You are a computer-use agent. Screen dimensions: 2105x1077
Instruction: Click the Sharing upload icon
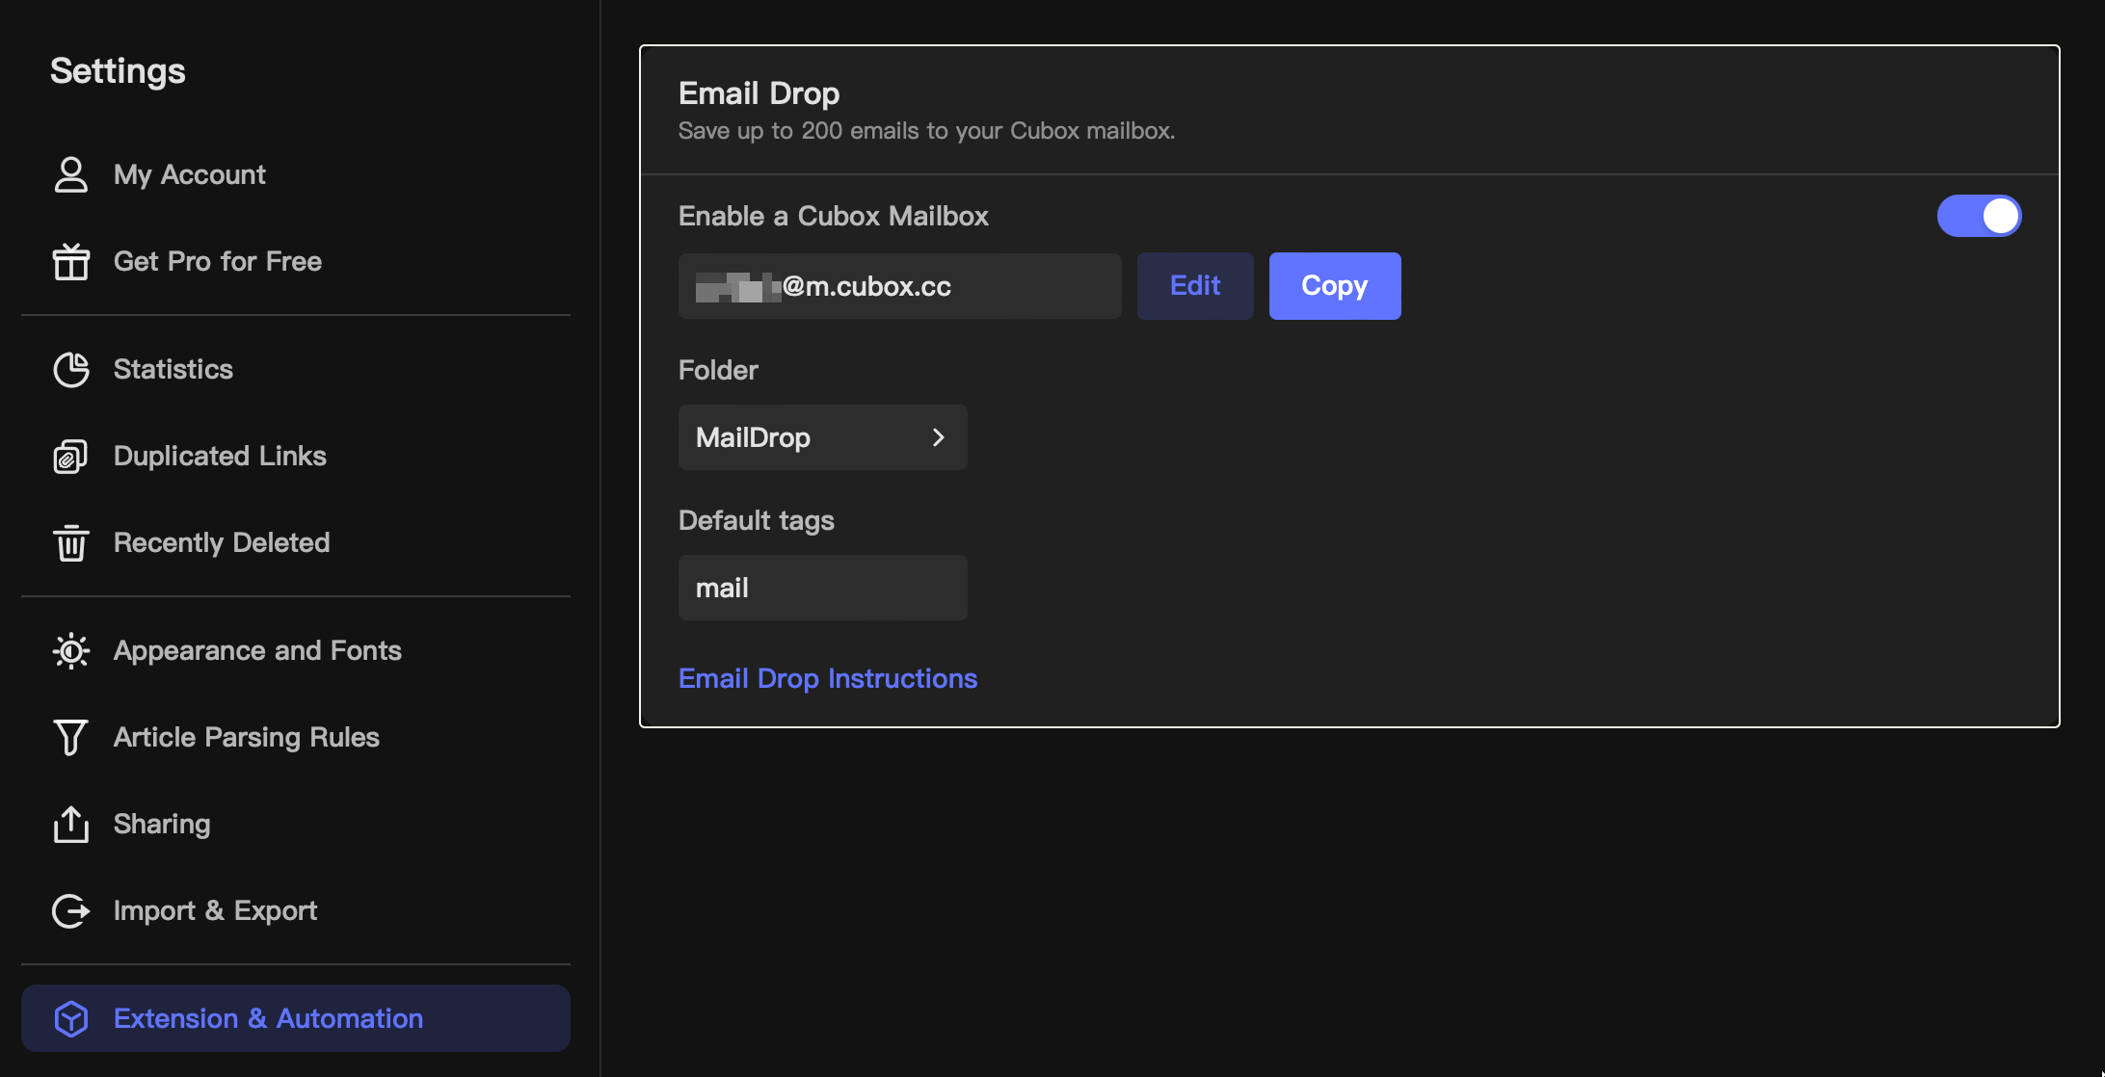(70, 824)
